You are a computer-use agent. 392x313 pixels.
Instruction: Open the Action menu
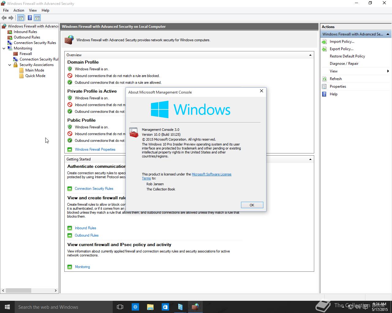coord(19,10)
